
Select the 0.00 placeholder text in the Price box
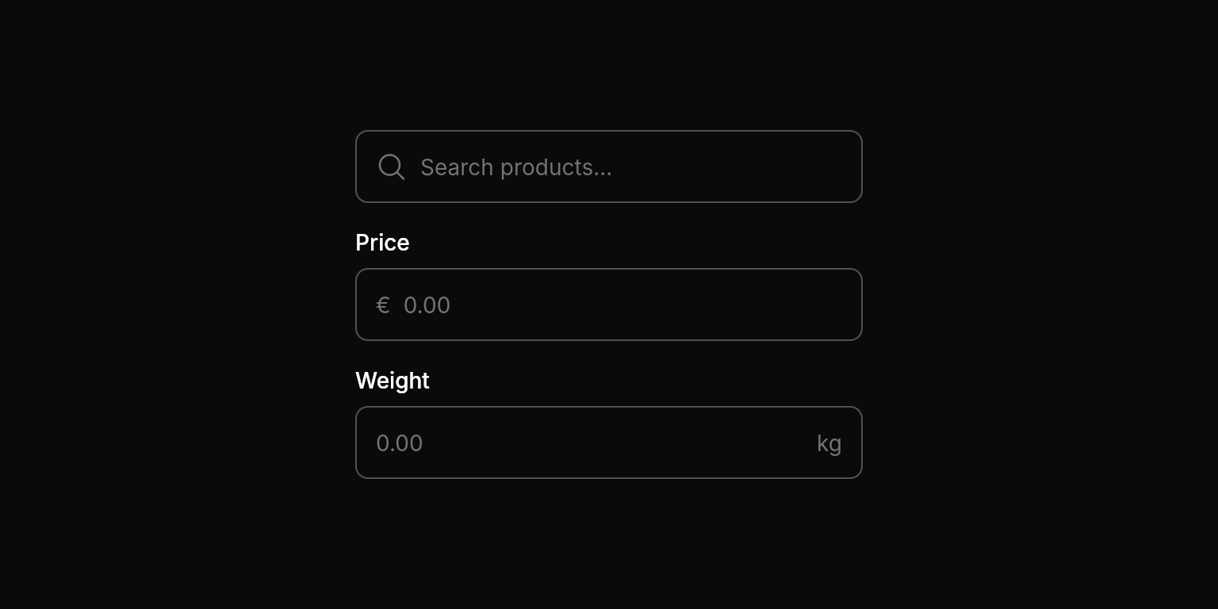[427, 304]
